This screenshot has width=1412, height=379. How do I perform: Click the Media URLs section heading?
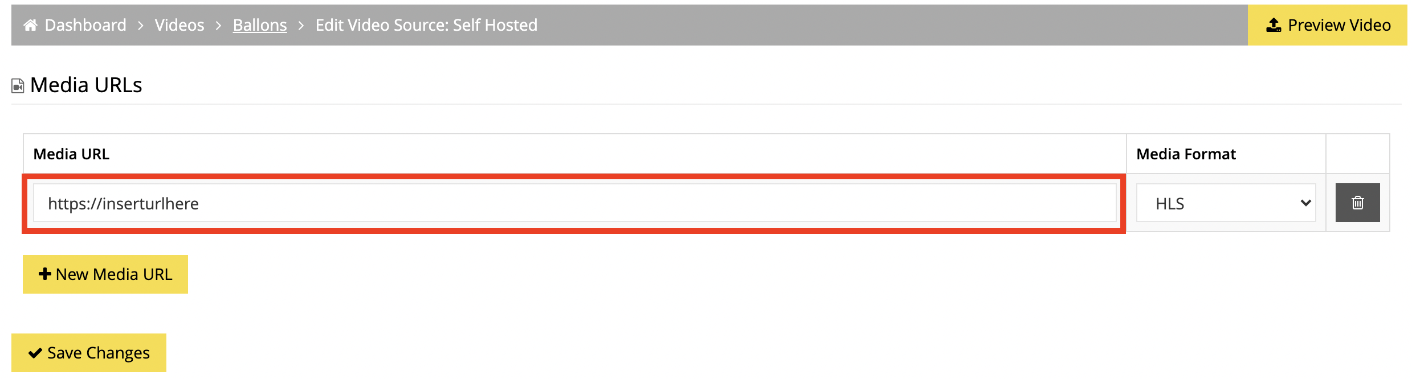(86, 85)
